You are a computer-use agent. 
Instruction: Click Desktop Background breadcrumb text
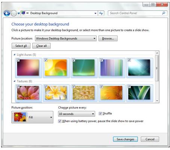point(44,13)
